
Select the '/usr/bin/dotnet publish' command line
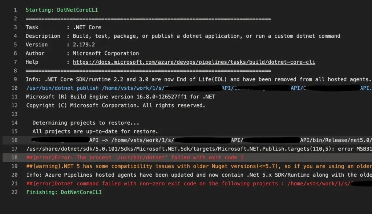[199, 88]
